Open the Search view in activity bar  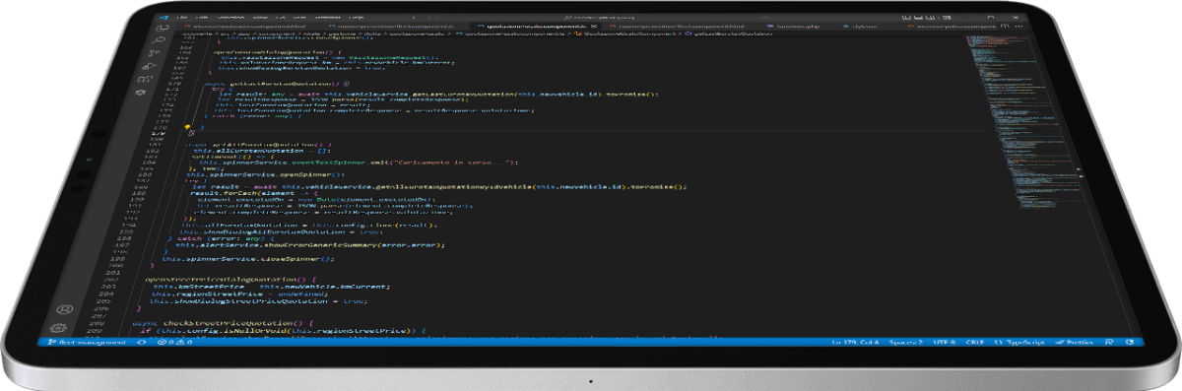(160, 39)
